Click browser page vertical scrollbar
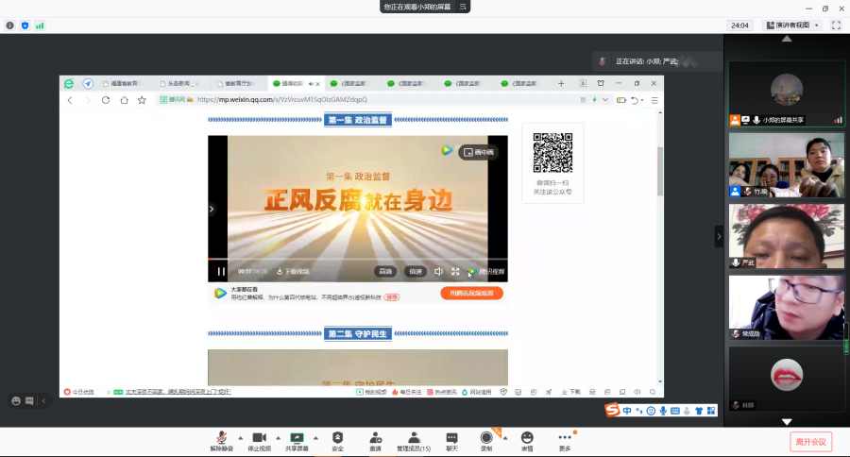Image resolution: width=850 pixels, height=457 pixels. 660,171
